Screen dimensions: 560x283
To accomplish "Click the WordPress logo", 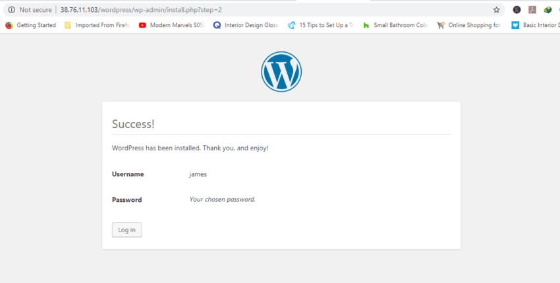I will click(x=281, y=71).
